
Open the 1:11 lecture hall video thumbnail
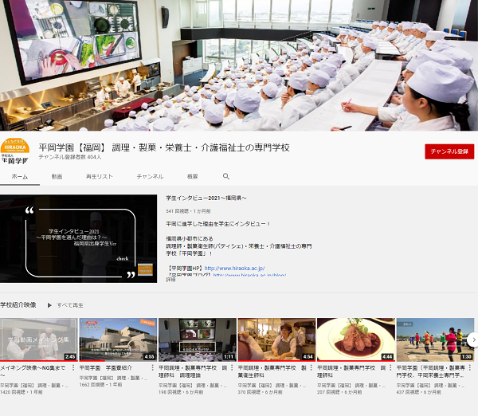tap(198, 339)
